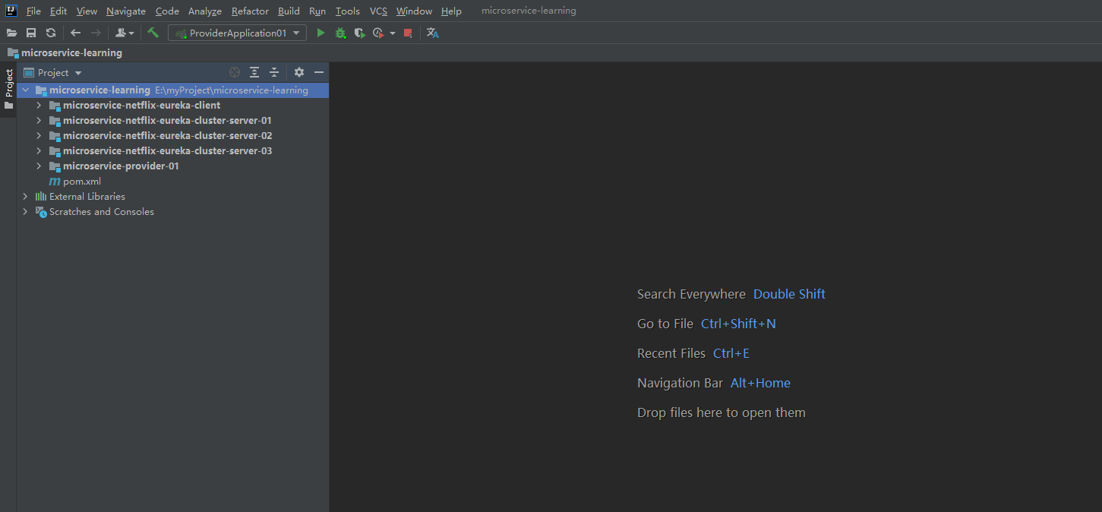Select microservice-netflix-eureka-client module
Image resolution: width=1102 pixels, height=512 pixels.
pyautogui.click(x=142, y=105)
